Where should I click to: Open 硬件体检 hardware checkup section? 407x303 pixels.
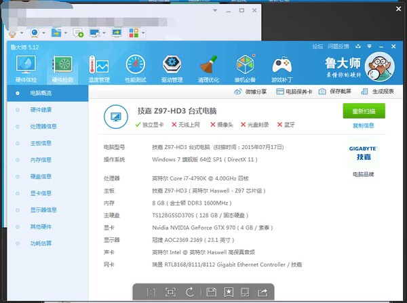click(x=26, y=68)
